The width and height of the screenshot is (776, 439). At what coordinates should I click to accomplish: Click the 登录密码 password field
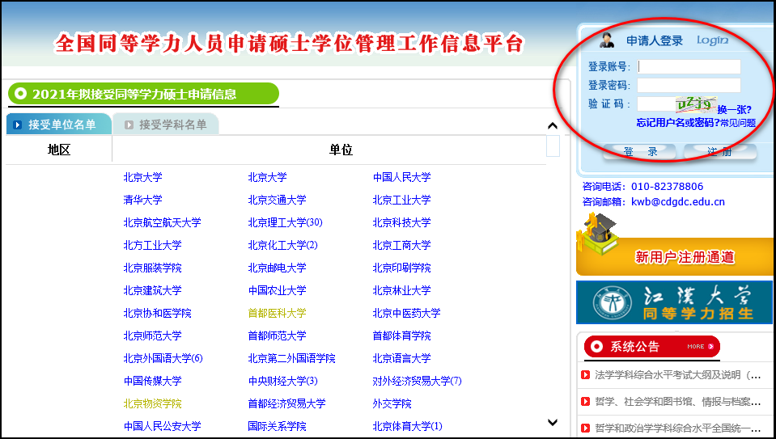(689, 85)
